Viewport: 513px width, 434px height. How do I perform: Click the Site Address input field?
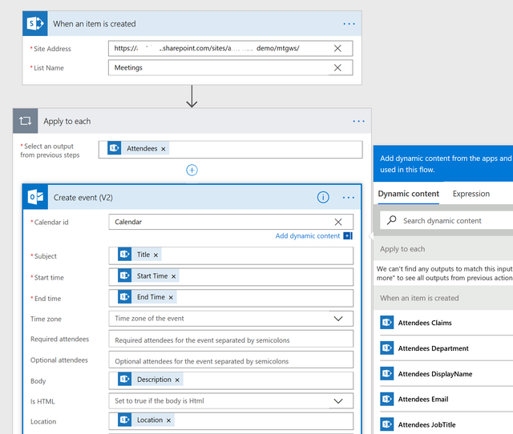click(230, 48)
